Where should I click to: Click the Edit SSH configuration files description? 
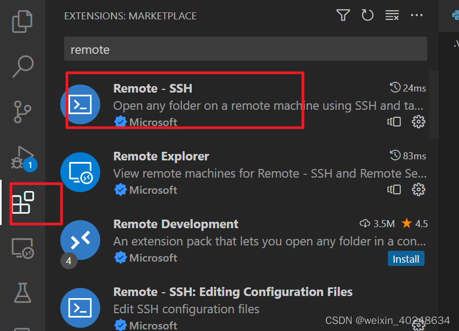(x=186, y=309)
